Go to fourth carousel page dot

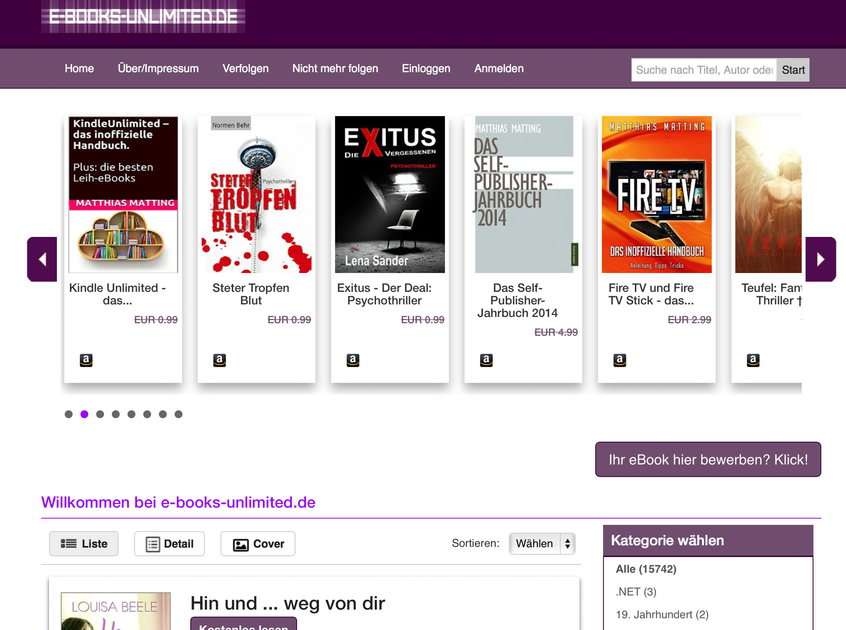(116, 414)
